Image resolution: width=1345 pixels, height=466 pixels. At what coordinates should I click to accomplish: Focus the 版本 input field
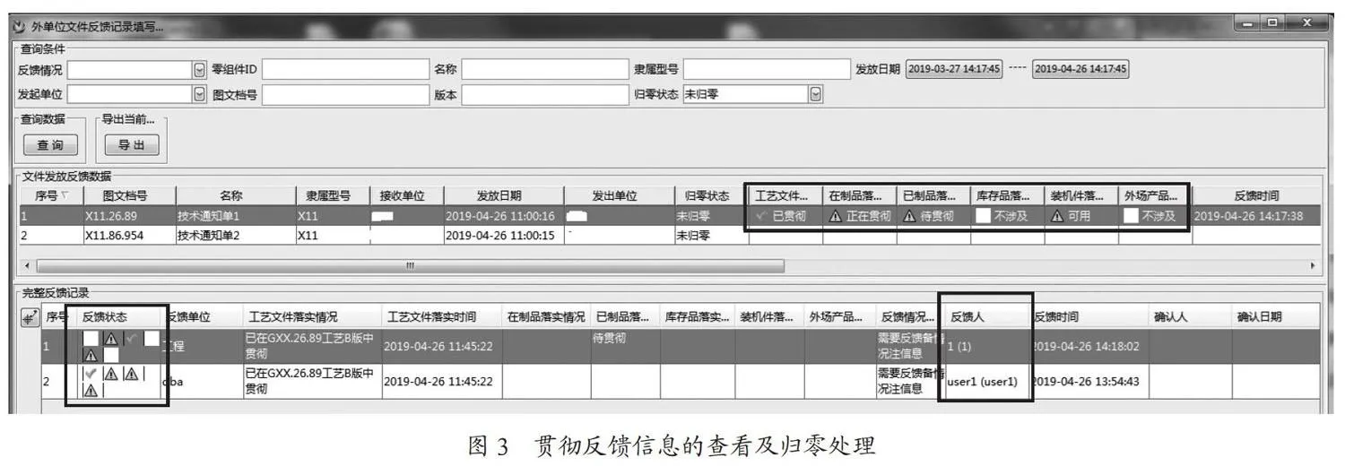(545, 94)
